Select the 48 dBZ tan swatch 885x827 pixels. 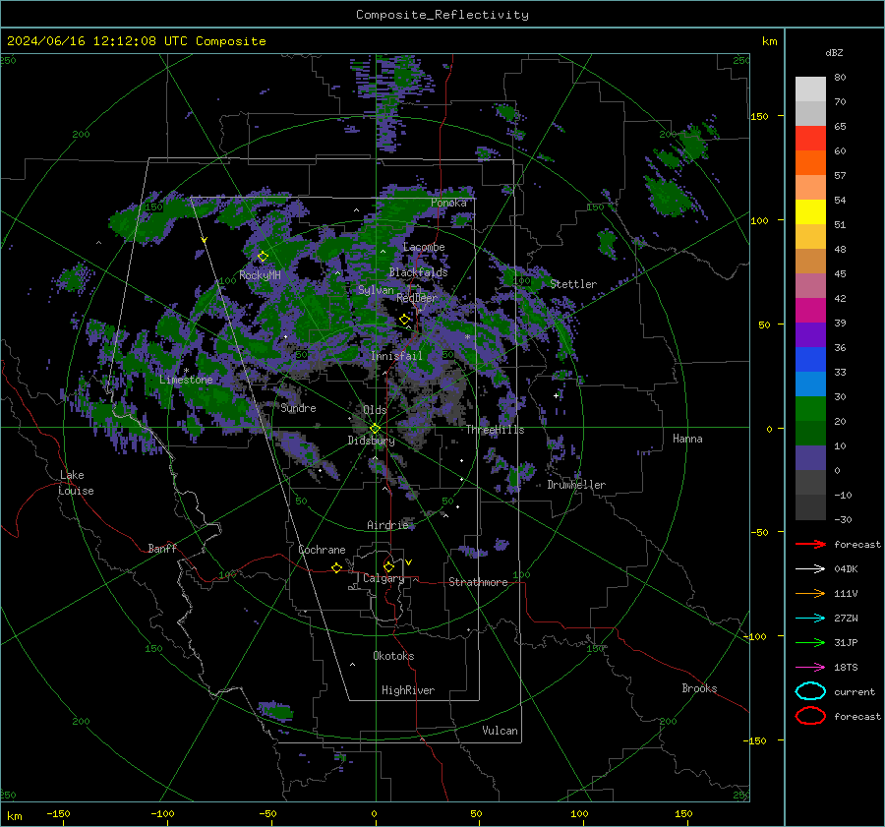pos(810,261)
